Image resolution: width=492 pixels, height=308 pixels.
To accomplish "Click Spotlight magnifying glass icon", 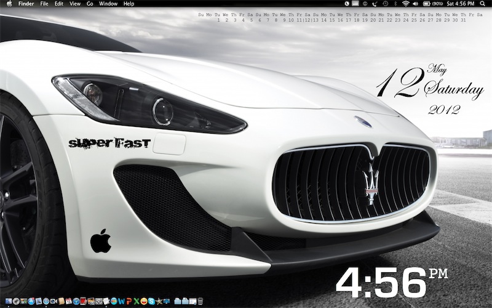I will 482,4.
